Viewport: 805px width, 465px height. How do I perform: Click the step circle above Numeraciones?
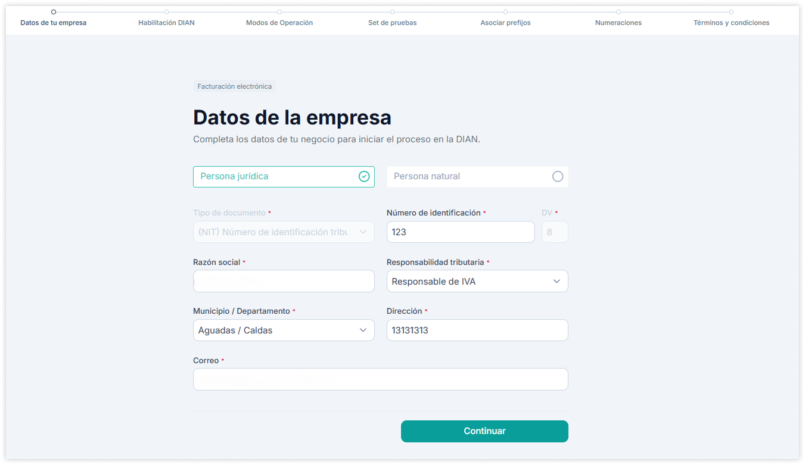point(618,12)
